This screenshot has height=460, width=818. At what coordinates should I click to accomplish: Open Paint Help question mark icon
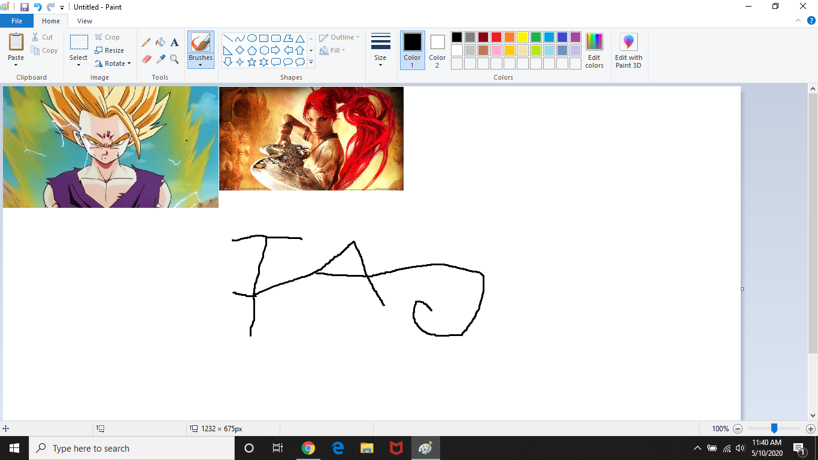[x=811, y=20]
